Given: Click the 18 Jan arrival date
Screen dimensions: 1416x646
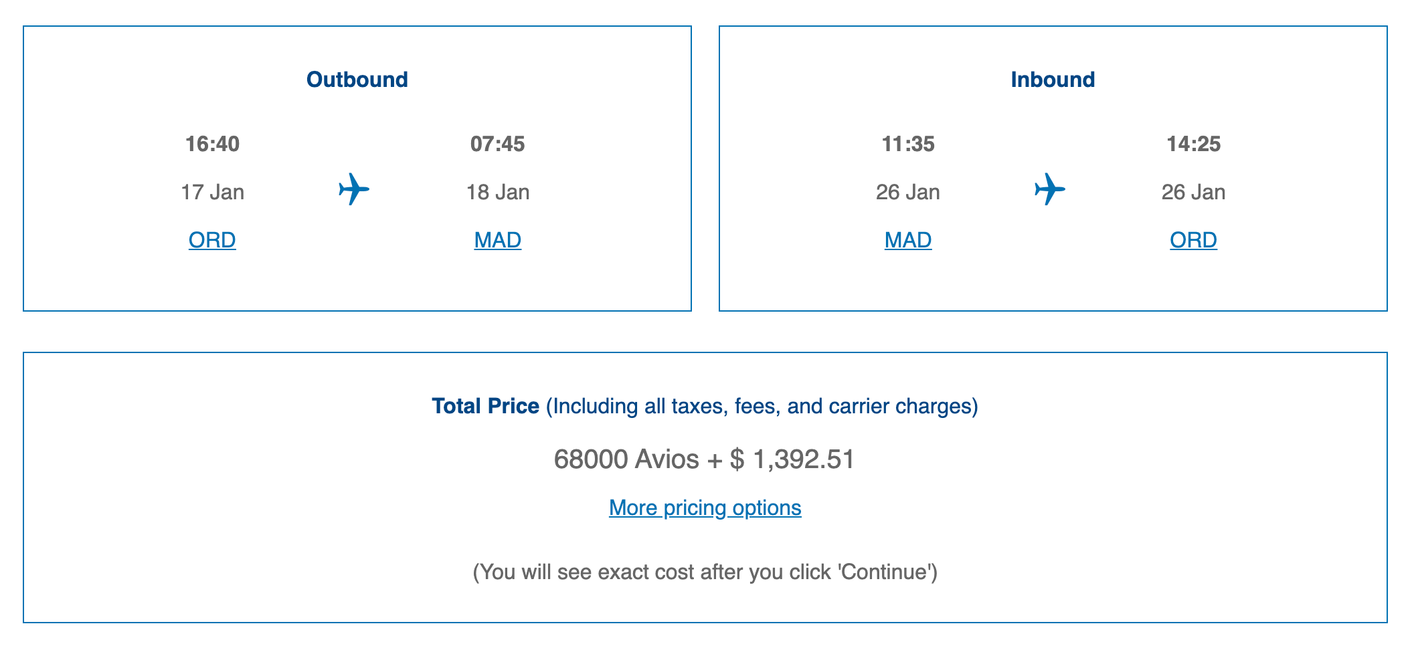Looking at the screenshot, I should pyautogui.click(x=497, y=193).
